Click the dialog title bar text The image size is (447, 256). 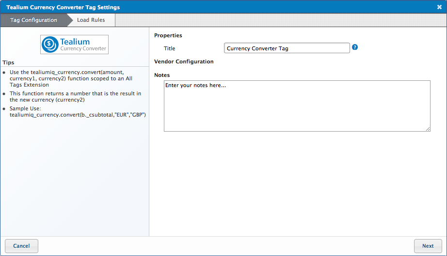(63, 7)
